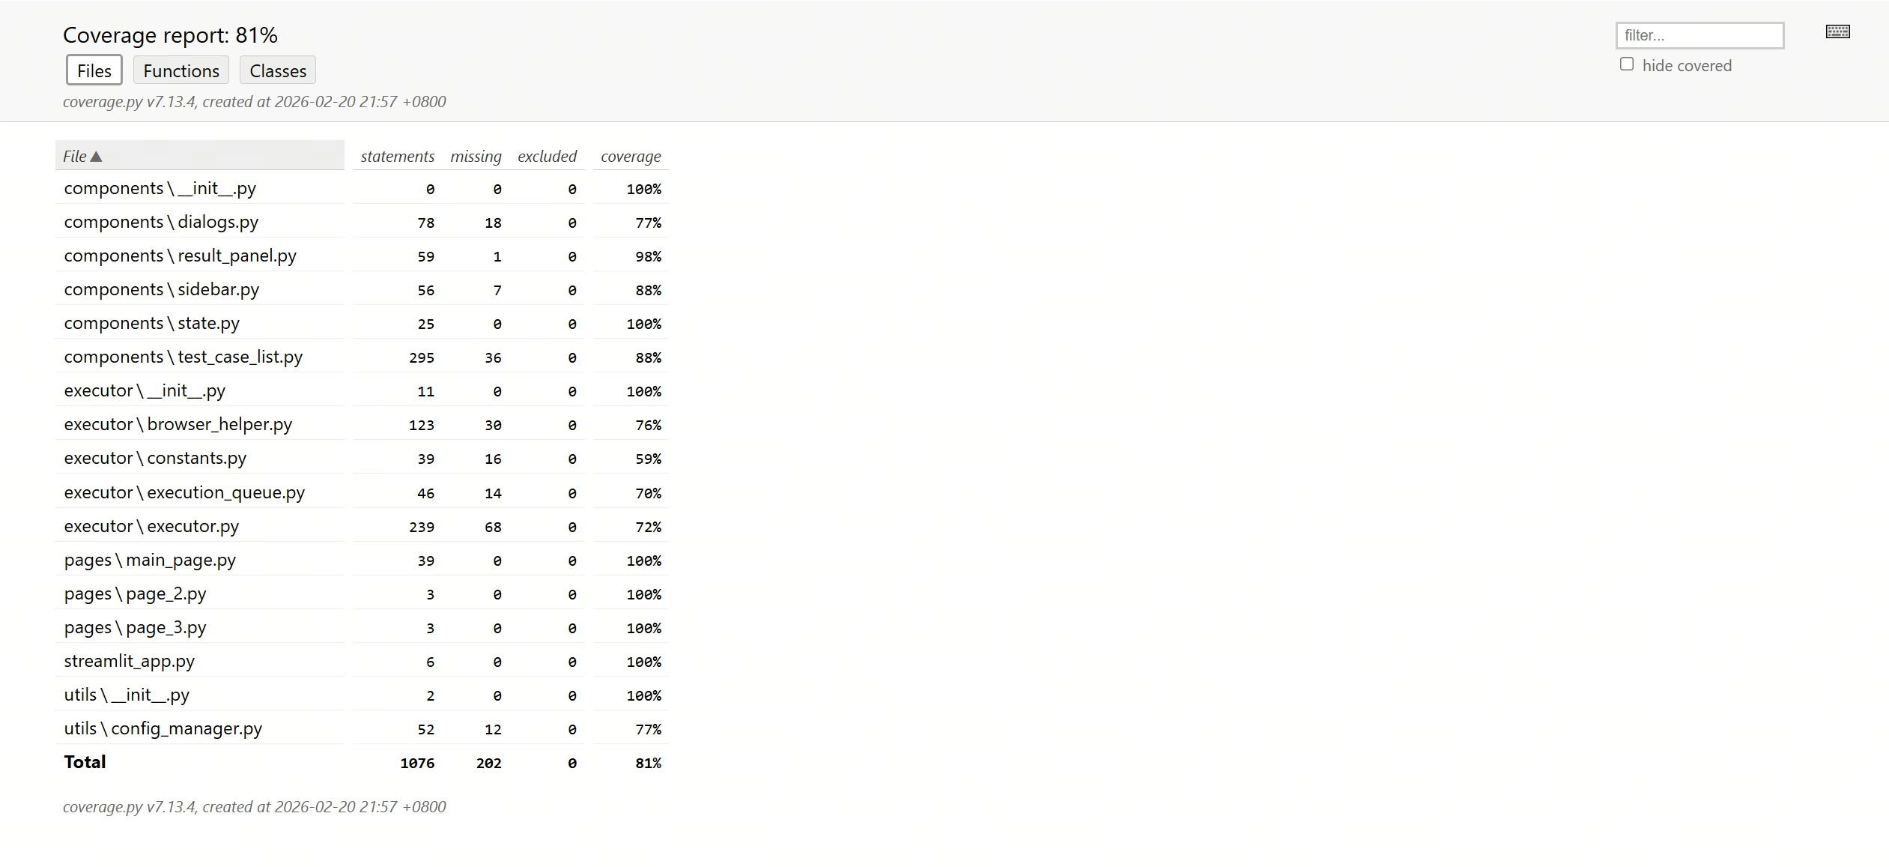Open components\dialogs.py report
Viewport: 1889px width, 867px height.
161,222
